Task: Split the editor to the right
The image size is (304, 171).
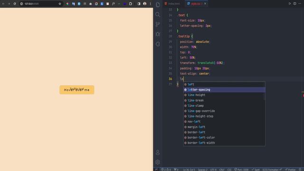Action: pyautogui.click(x=294, y=3)
